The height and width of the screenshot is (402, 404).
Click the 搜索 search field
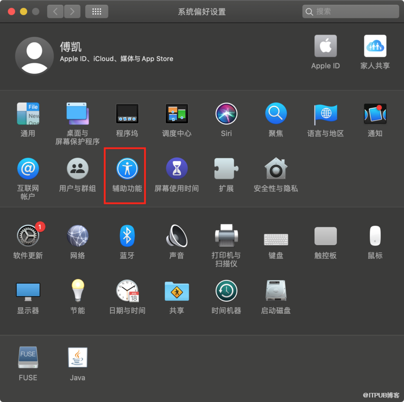pyautogui.click(x=350, y=11)
